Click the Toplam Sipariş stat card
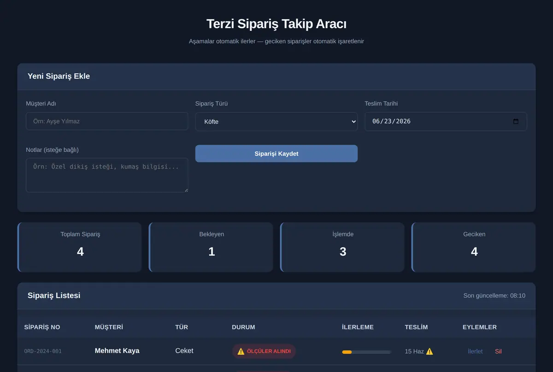Screen dimensions: 553x372 click(x=80, y=247)
